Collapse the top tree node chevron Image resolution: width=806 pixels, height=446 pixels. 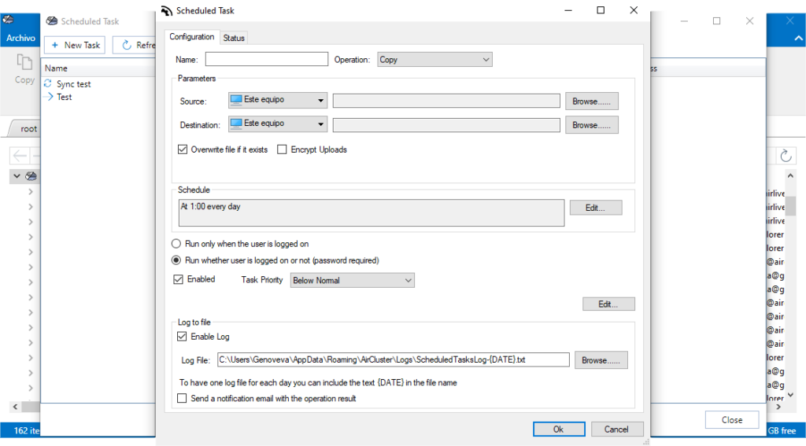coord(17,176)
